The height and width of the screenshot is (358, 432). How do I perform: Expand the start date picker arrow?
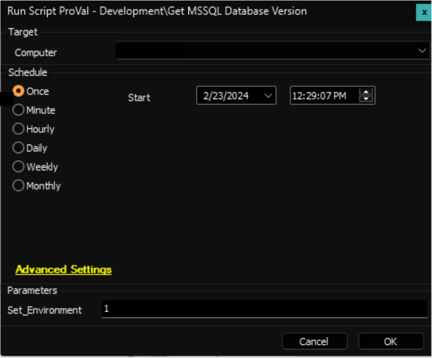268,95
